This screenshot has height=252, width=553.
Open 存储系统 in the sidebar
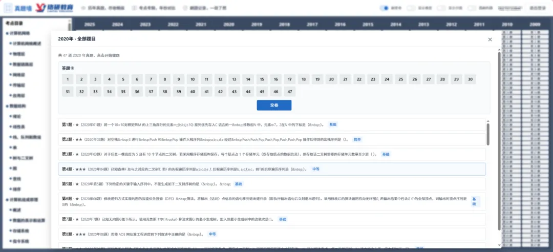click(x=19, y=231)
